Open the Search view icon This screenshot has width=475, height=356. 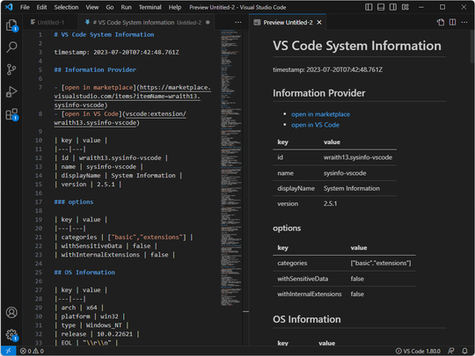pyautogui.click(x=11, y=47)
